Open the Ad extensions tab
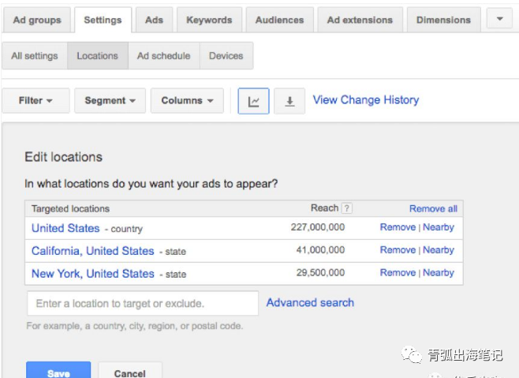 pos(360,20)
